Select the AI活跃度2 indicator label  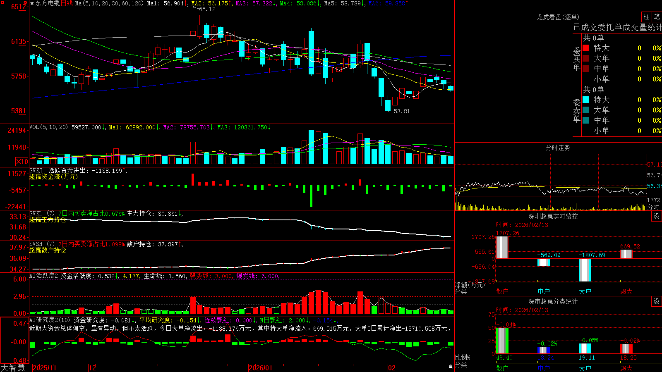[44, 276]
